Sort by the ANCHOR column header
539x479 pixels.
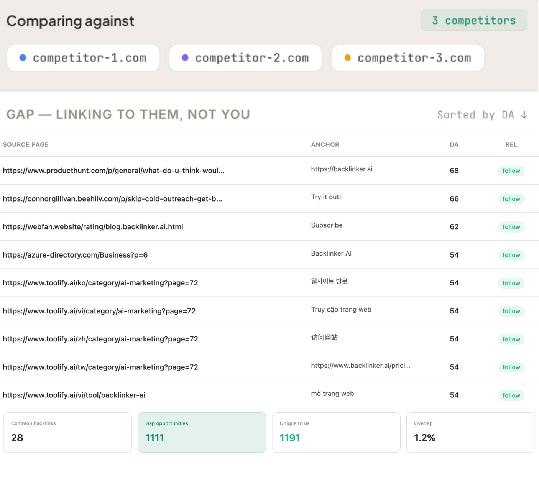pos(325,144)
